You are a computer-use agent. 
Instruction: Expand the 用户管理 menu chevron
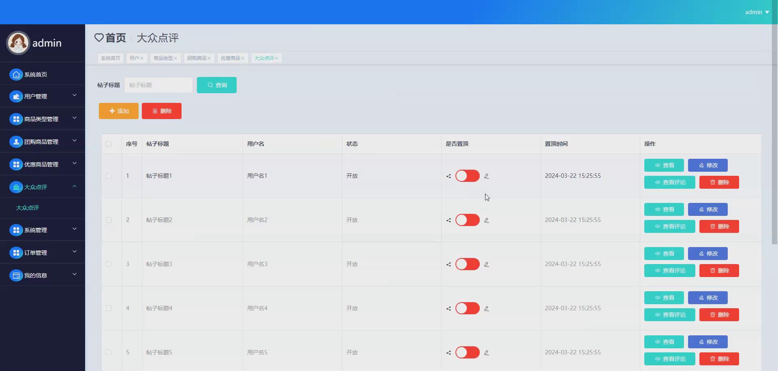click(x=75, y=95)
